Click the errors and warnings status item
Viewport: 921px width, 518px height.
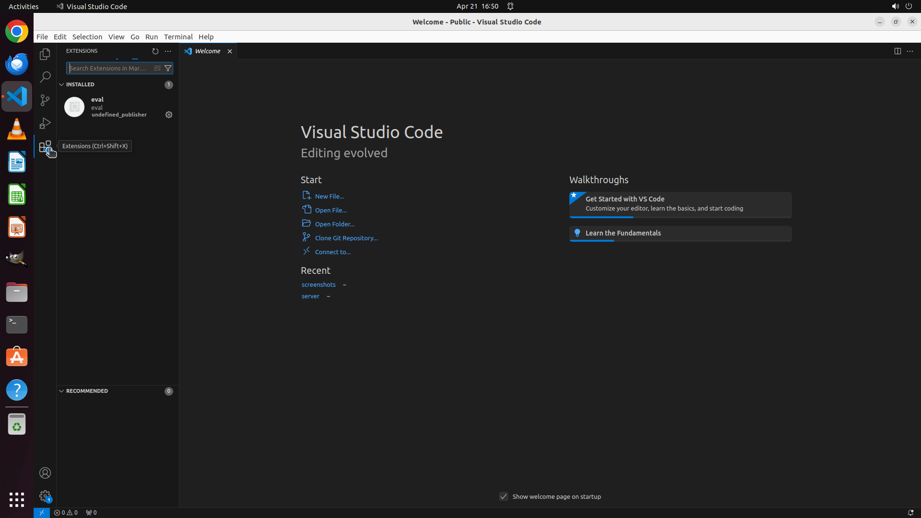point(66,512)
